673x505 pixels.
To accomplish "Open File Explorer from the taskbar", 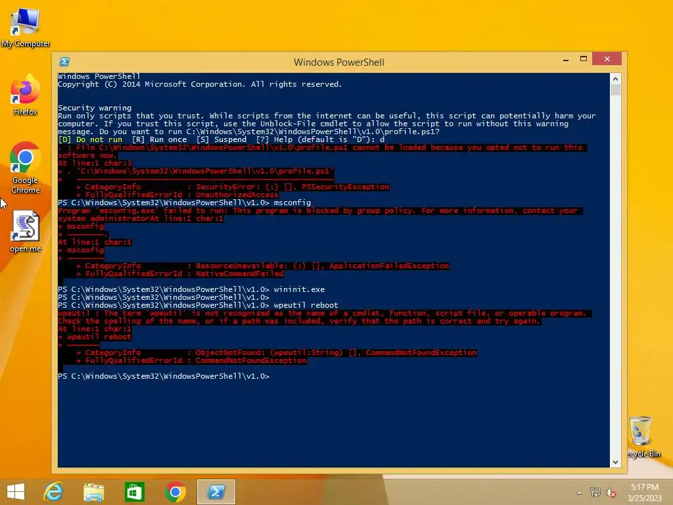I will 93,492.
